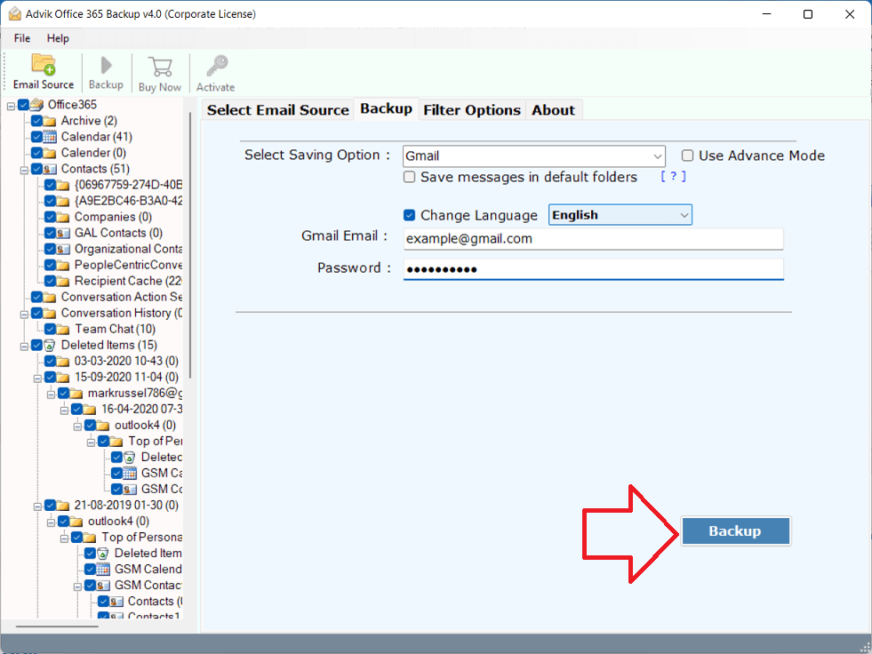
Task: Select the Companies (0) tree row
Action: point(113,217)
